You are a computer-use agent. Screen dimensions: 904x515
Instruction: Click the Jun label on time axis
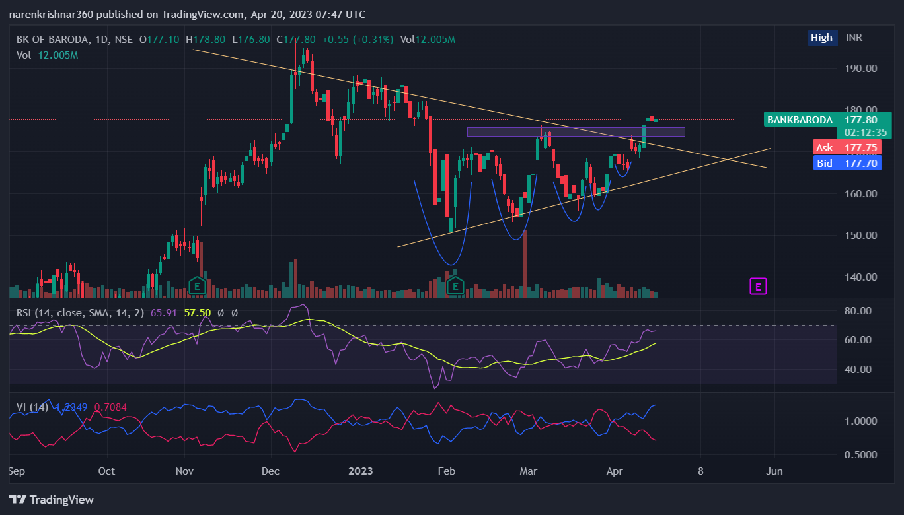click(775, 471)
